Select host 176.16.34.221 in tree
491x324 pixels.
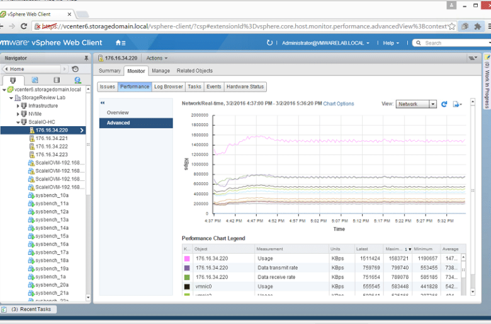[52, 138]
